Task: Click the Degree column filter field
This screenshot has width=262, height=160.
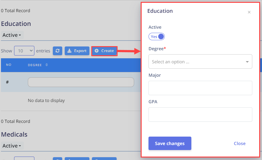Action: pos(81,82)
